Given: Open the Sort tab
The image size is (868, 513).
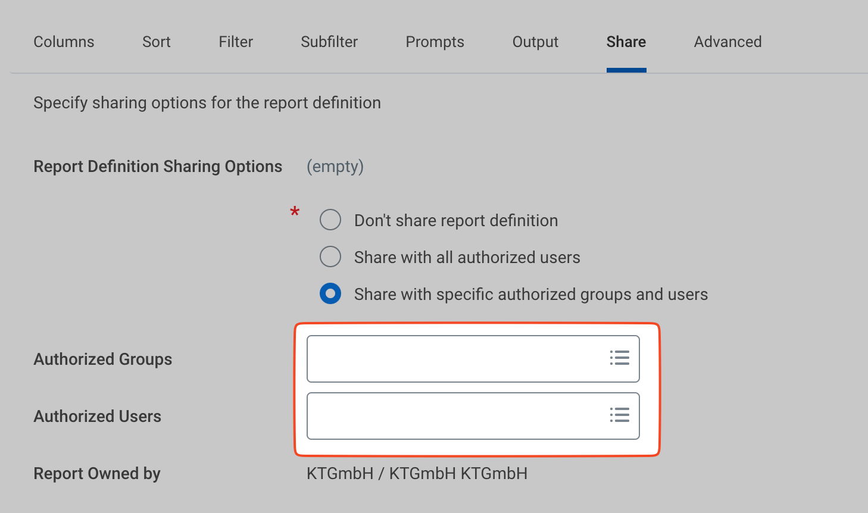Looking at the screenshot, I should [156, 42].
